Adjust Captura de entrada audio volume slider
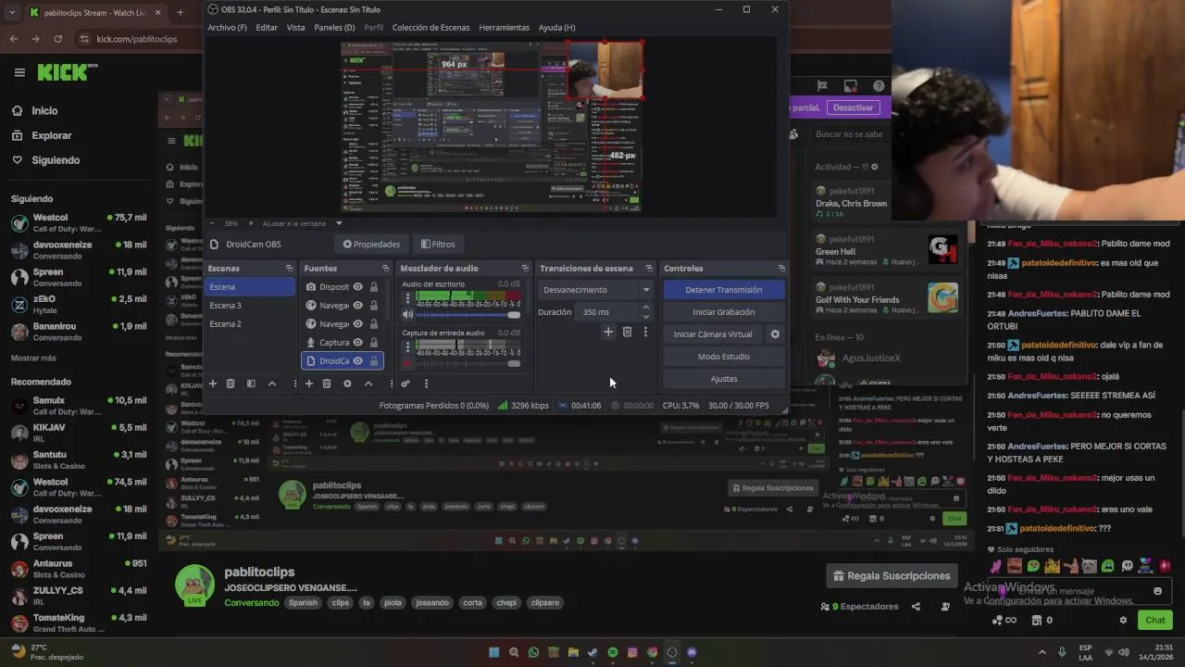The image size is (1185, 667). (x=468, y=363)
